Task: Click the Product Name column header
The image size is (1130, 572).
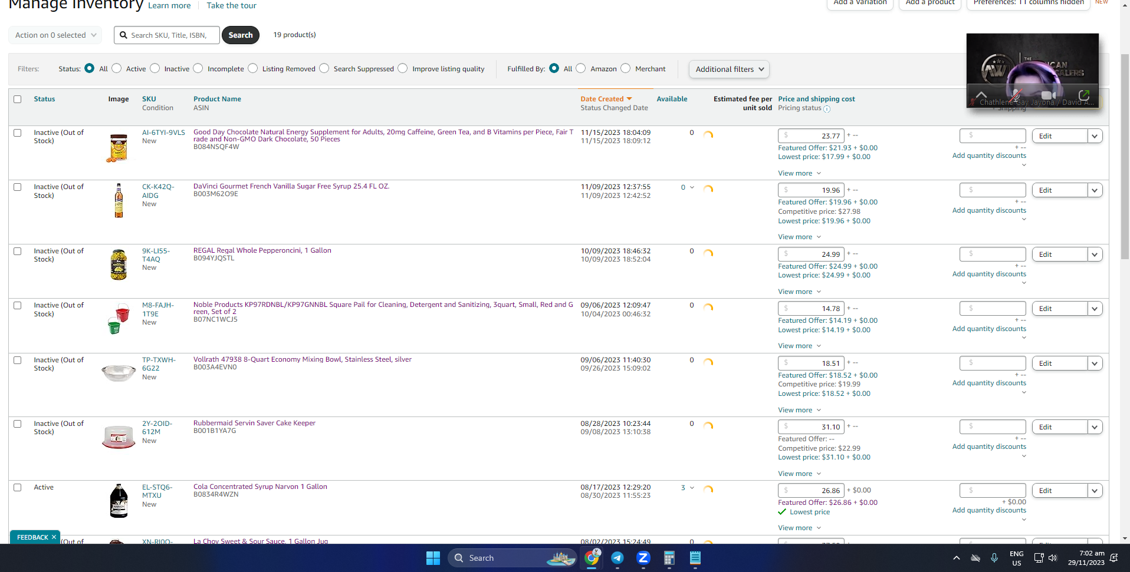Action: click(217, 100)
